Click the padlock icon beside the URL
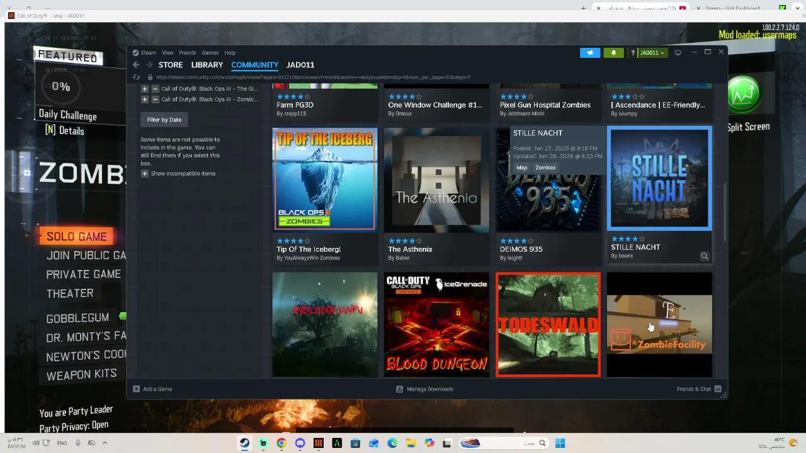The width and height of the screenshot is (806, 453). coord(150,77)
